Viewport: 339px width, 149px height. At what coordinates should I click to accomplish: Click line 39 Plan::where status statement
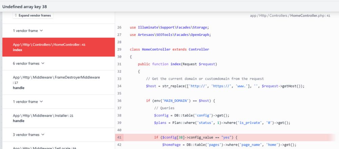[222, 123]
